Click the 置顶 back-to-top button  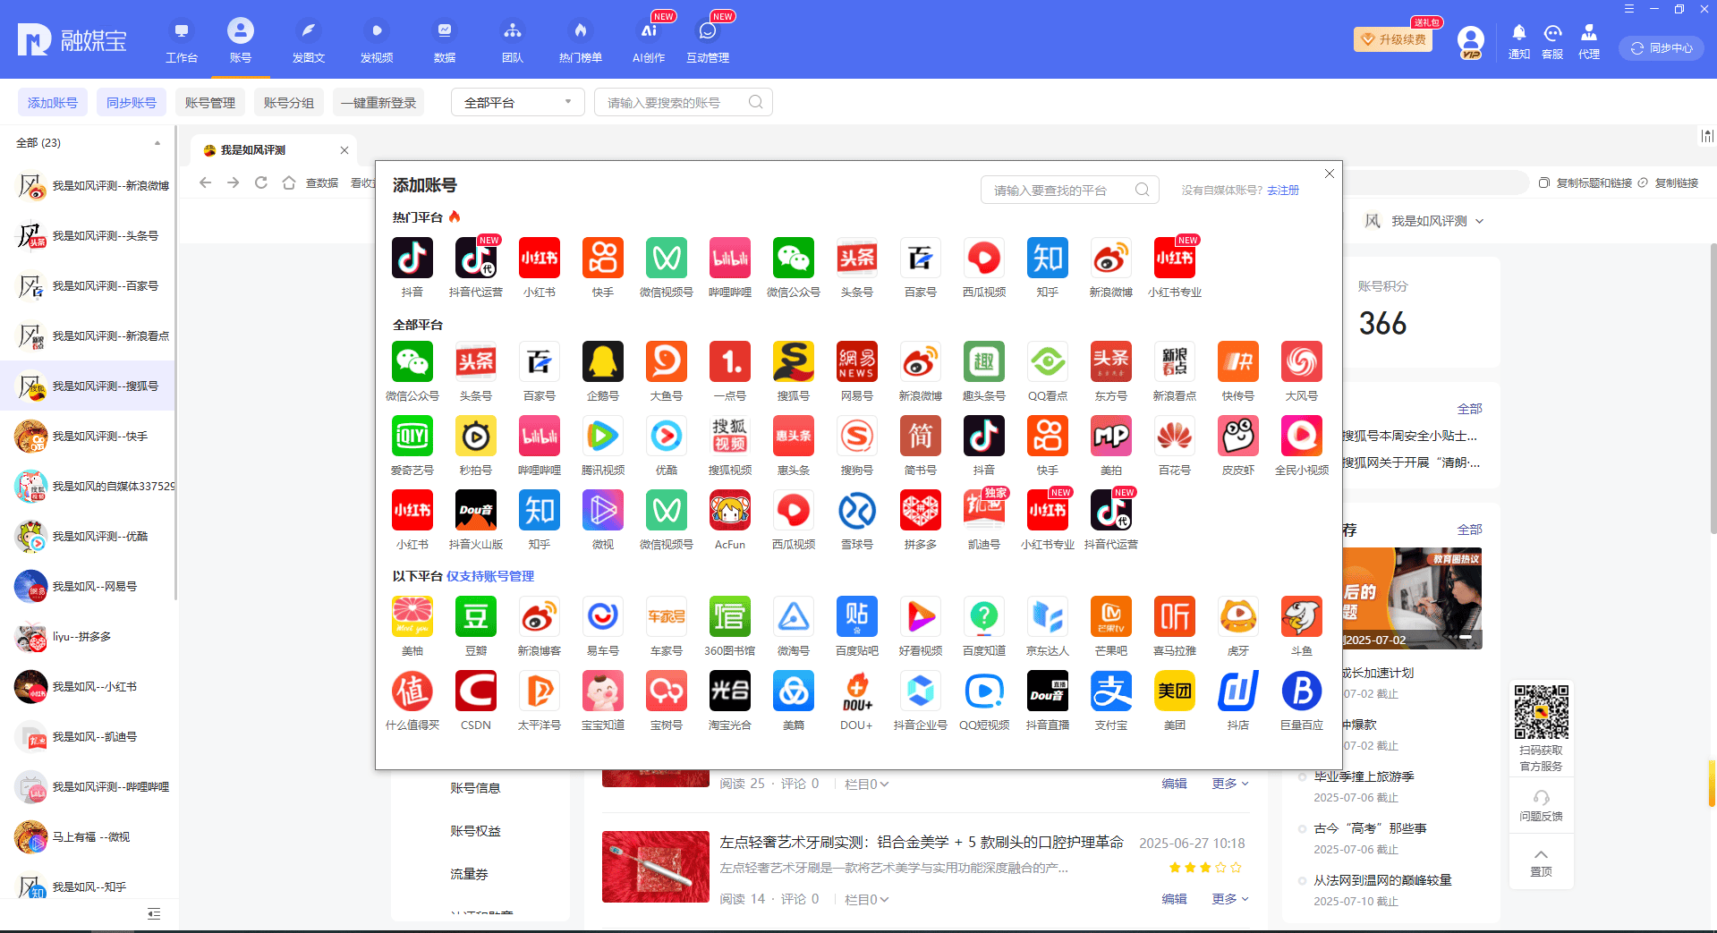click(1541, 862)
